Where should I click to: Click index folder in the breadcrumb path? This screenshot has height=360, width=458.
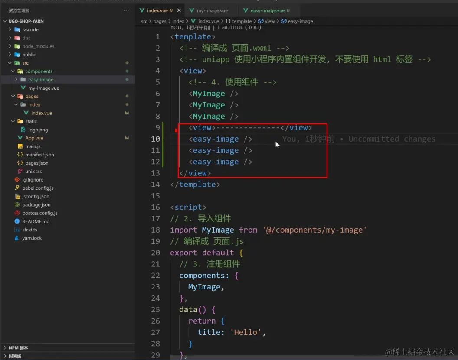pyautogui.click(x=178, y=21)
